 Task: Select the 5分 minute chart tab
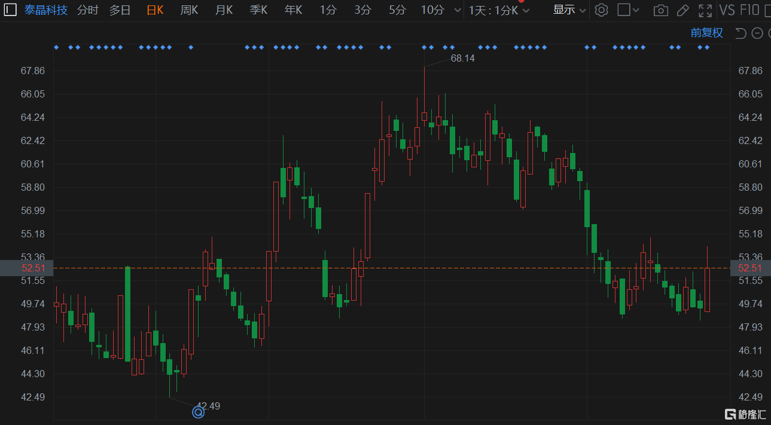coord(397,10)
